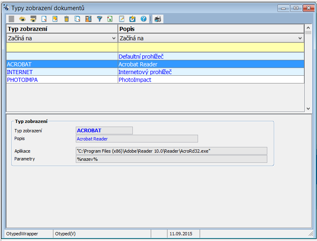Click the Typ zobrazení column header

(x=62, y=29)
